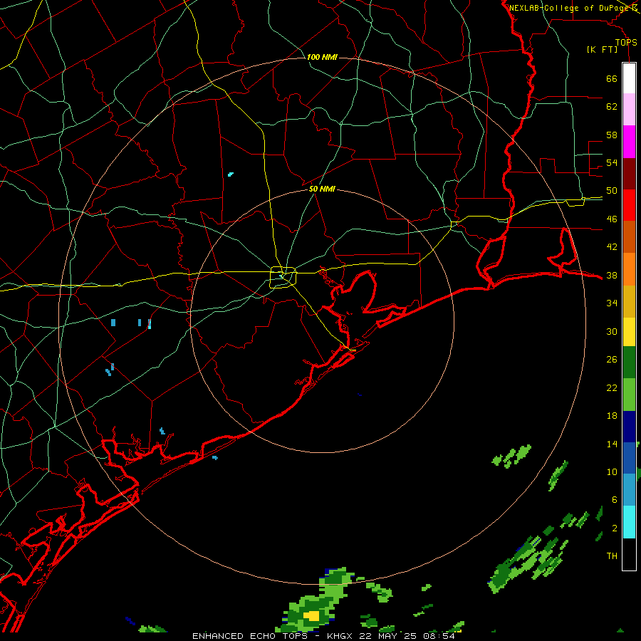
Task: Click the '18' legend value
Action: (x=612, y=416)
